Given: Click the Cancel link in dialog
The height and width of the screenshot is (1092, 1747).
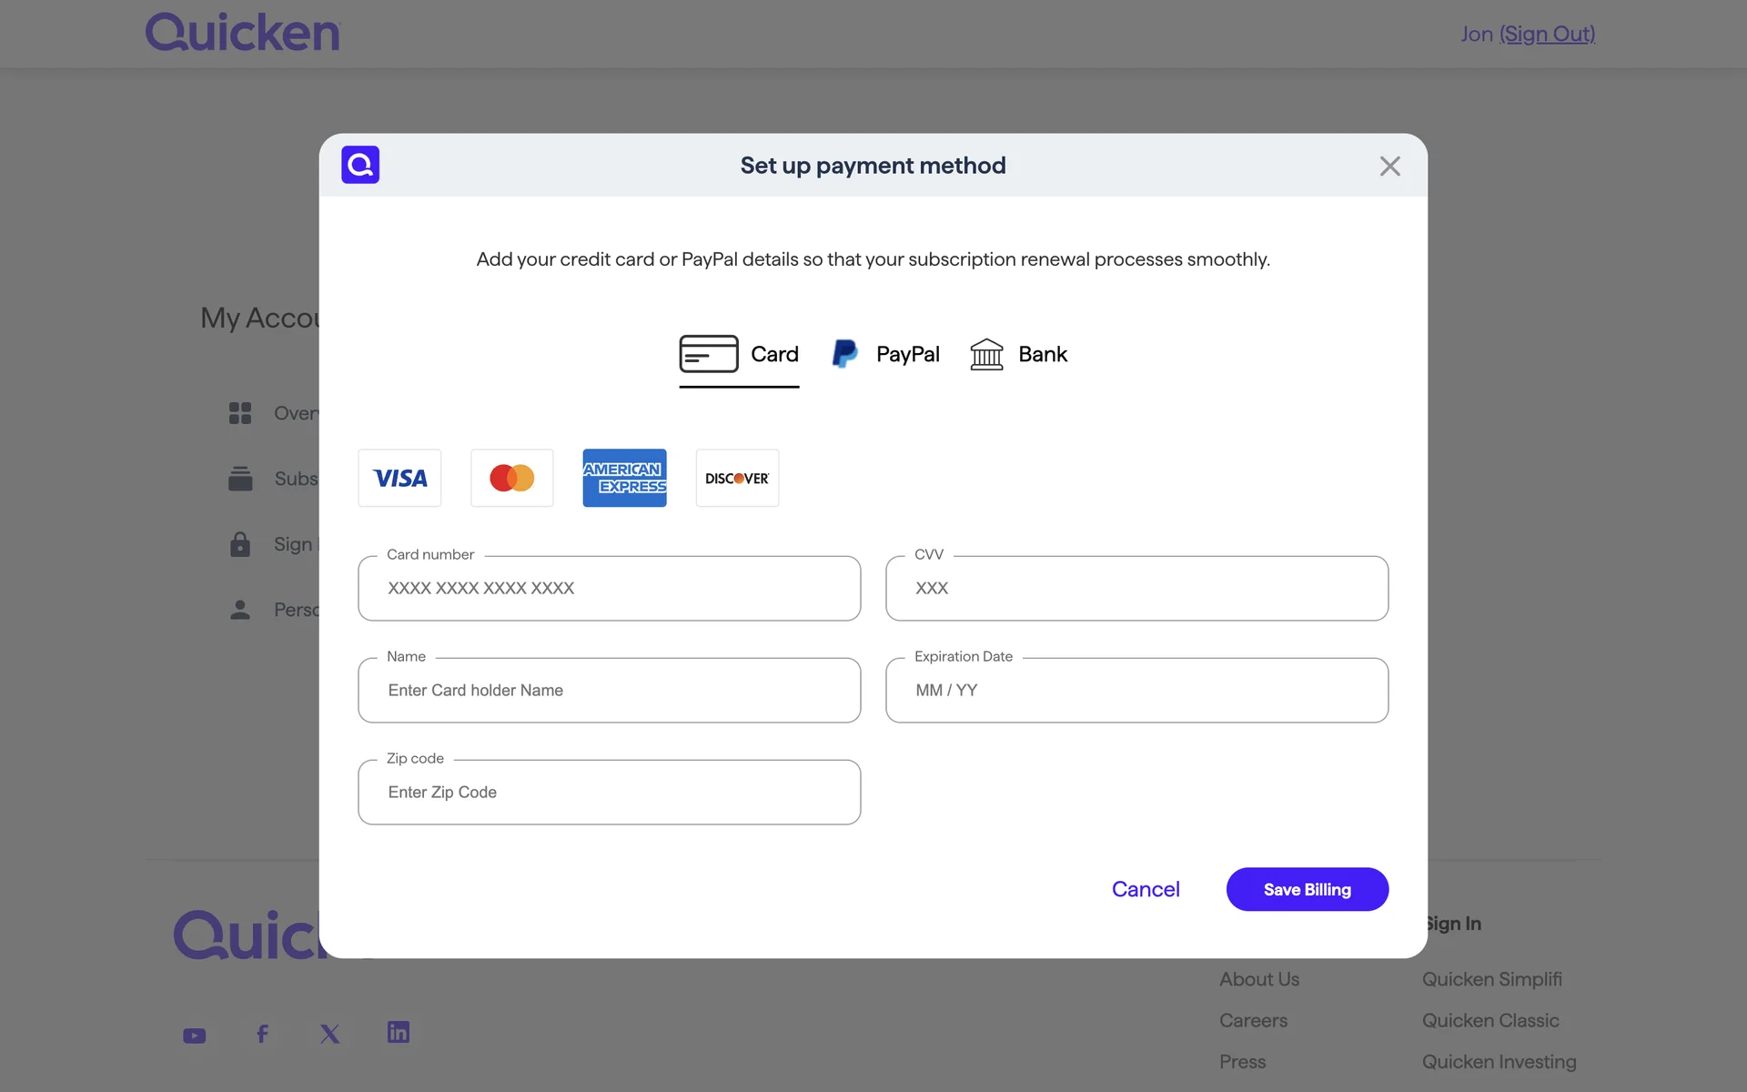Looking at the screenshot, I should coord(1146,889).
